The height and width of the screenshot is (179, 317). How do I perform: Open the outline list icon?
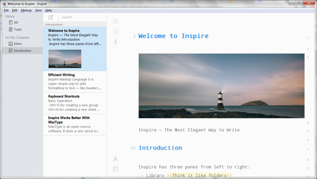116,21
